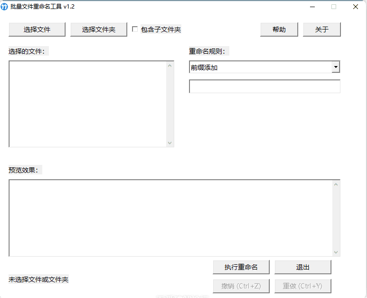Screen dimensions: 367x298
Task: Click the app icon in the title bar
Action: point(5,7)
